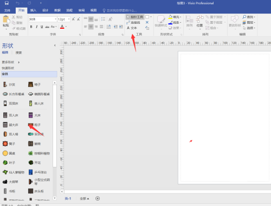
Task: Open the Insert ribbon tab
Action: [x=33, y=10]
